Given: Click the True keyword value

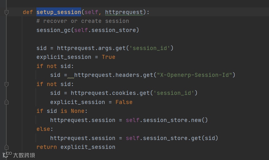Looking at the screenshot, I should click(x=108, y=57).
